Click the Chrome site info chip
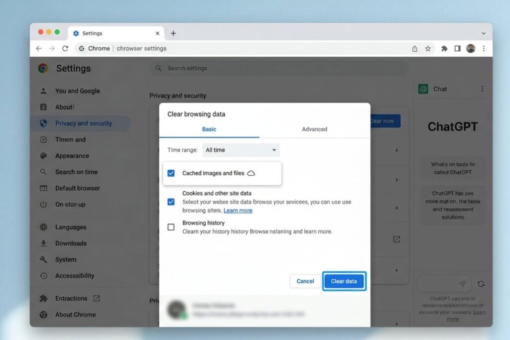Image resolution: width=510 pixels, height=340 pixels. [x=94, y=48]
